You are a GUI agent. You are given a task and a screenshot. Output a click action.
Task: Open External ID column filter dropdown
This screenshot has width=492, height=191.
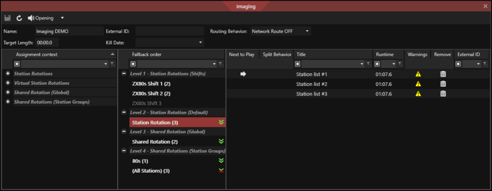[479, 64]
